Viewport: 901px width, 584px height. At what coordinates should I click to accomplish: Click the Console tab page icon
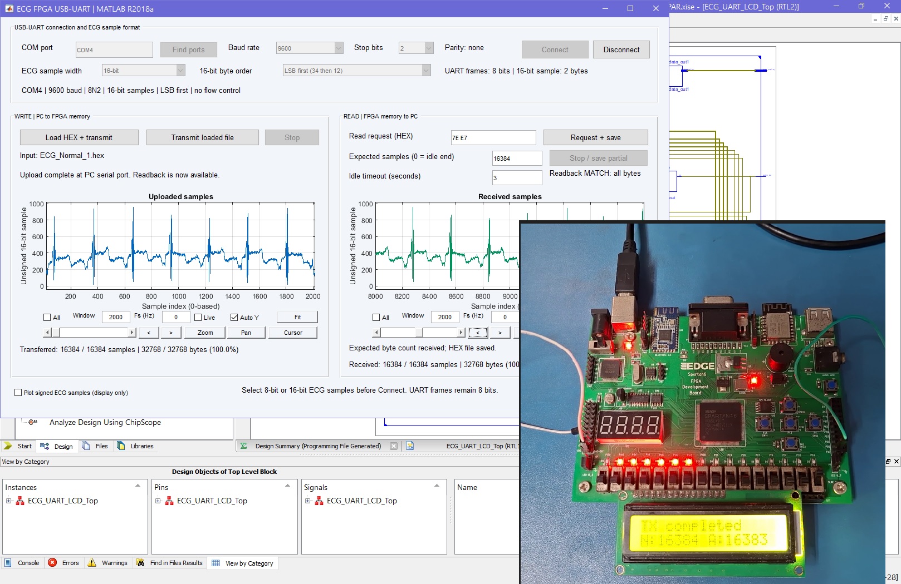tap(8, 563)
